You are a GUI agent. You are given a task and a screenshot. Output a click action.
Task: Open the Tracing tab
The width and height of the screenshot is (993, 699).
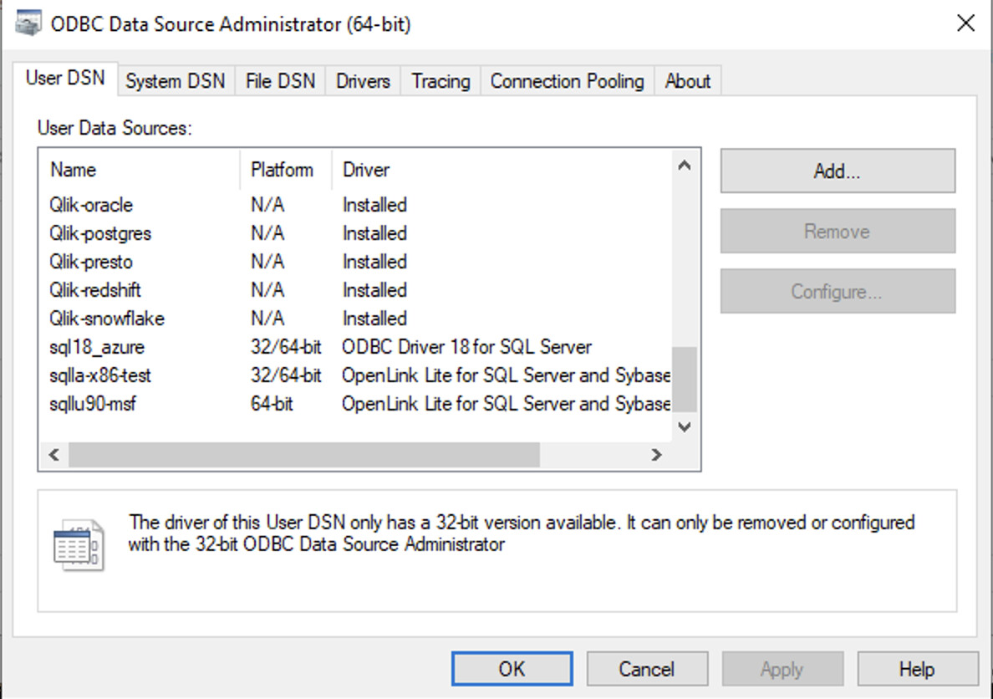click(x=440, y=81)
